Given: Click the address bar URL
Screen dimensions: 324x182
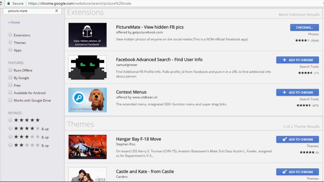Looking at the screenshot, I should pos(80,3).
